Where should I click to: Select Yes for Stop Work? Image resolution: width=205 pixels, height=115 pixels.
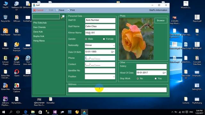point(156,79)
